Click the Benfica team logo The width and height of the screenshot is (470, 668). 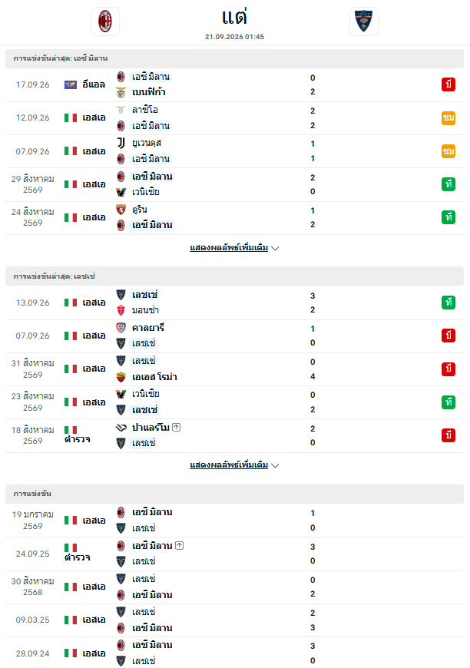121,92
